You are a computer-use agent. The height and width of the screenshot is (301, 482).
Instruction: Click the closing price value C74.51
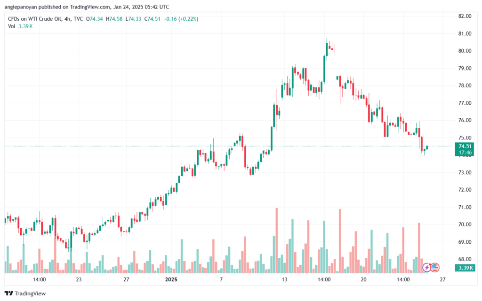[x=153, y=19]
